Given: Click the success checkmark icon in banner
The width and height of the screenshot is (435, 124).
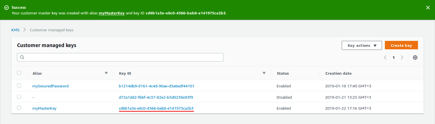Looking at the screenshot, I should tap(6, 8).
